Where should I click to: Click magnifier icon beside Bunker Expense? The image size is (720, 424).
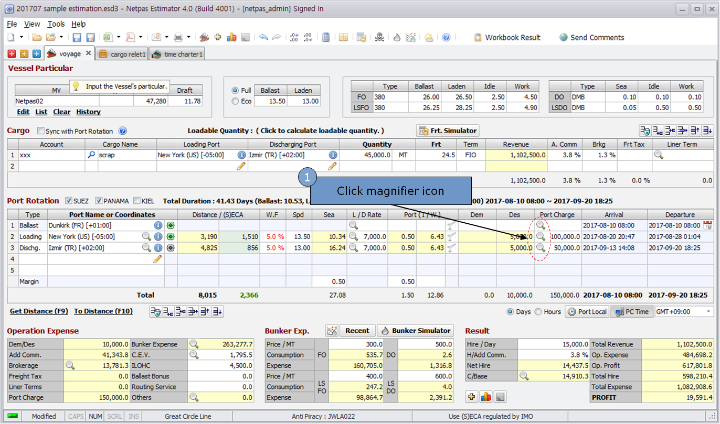[194, 344]
